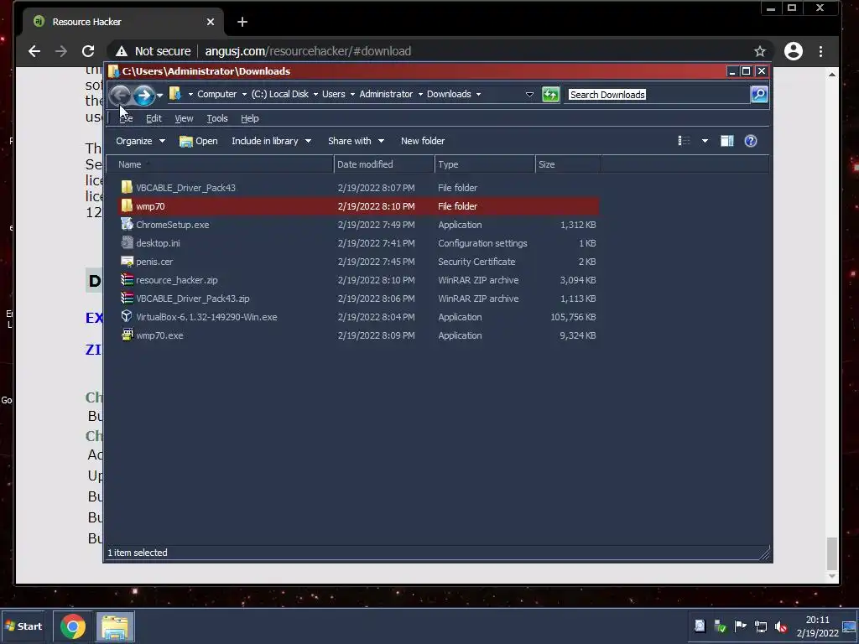The image size is (859, 644).
Task: Click the Chrome icon on the taskbar
Action: pos(73,626)
